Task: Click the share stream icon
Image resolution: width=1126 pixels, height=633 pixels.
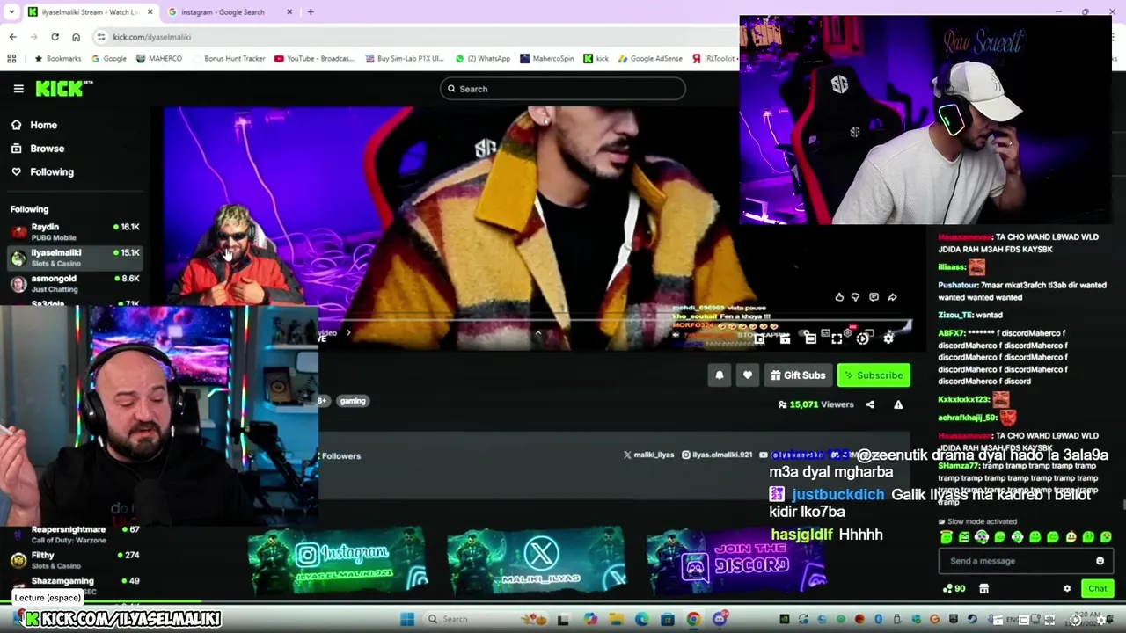Action: 870,404
